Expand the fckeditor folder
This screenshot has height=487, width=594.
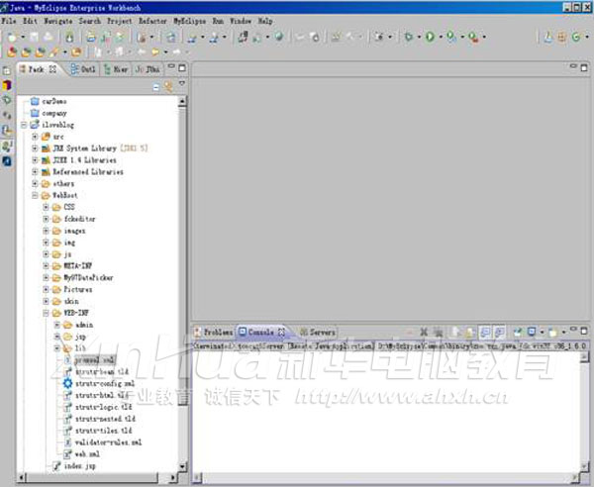46,219
